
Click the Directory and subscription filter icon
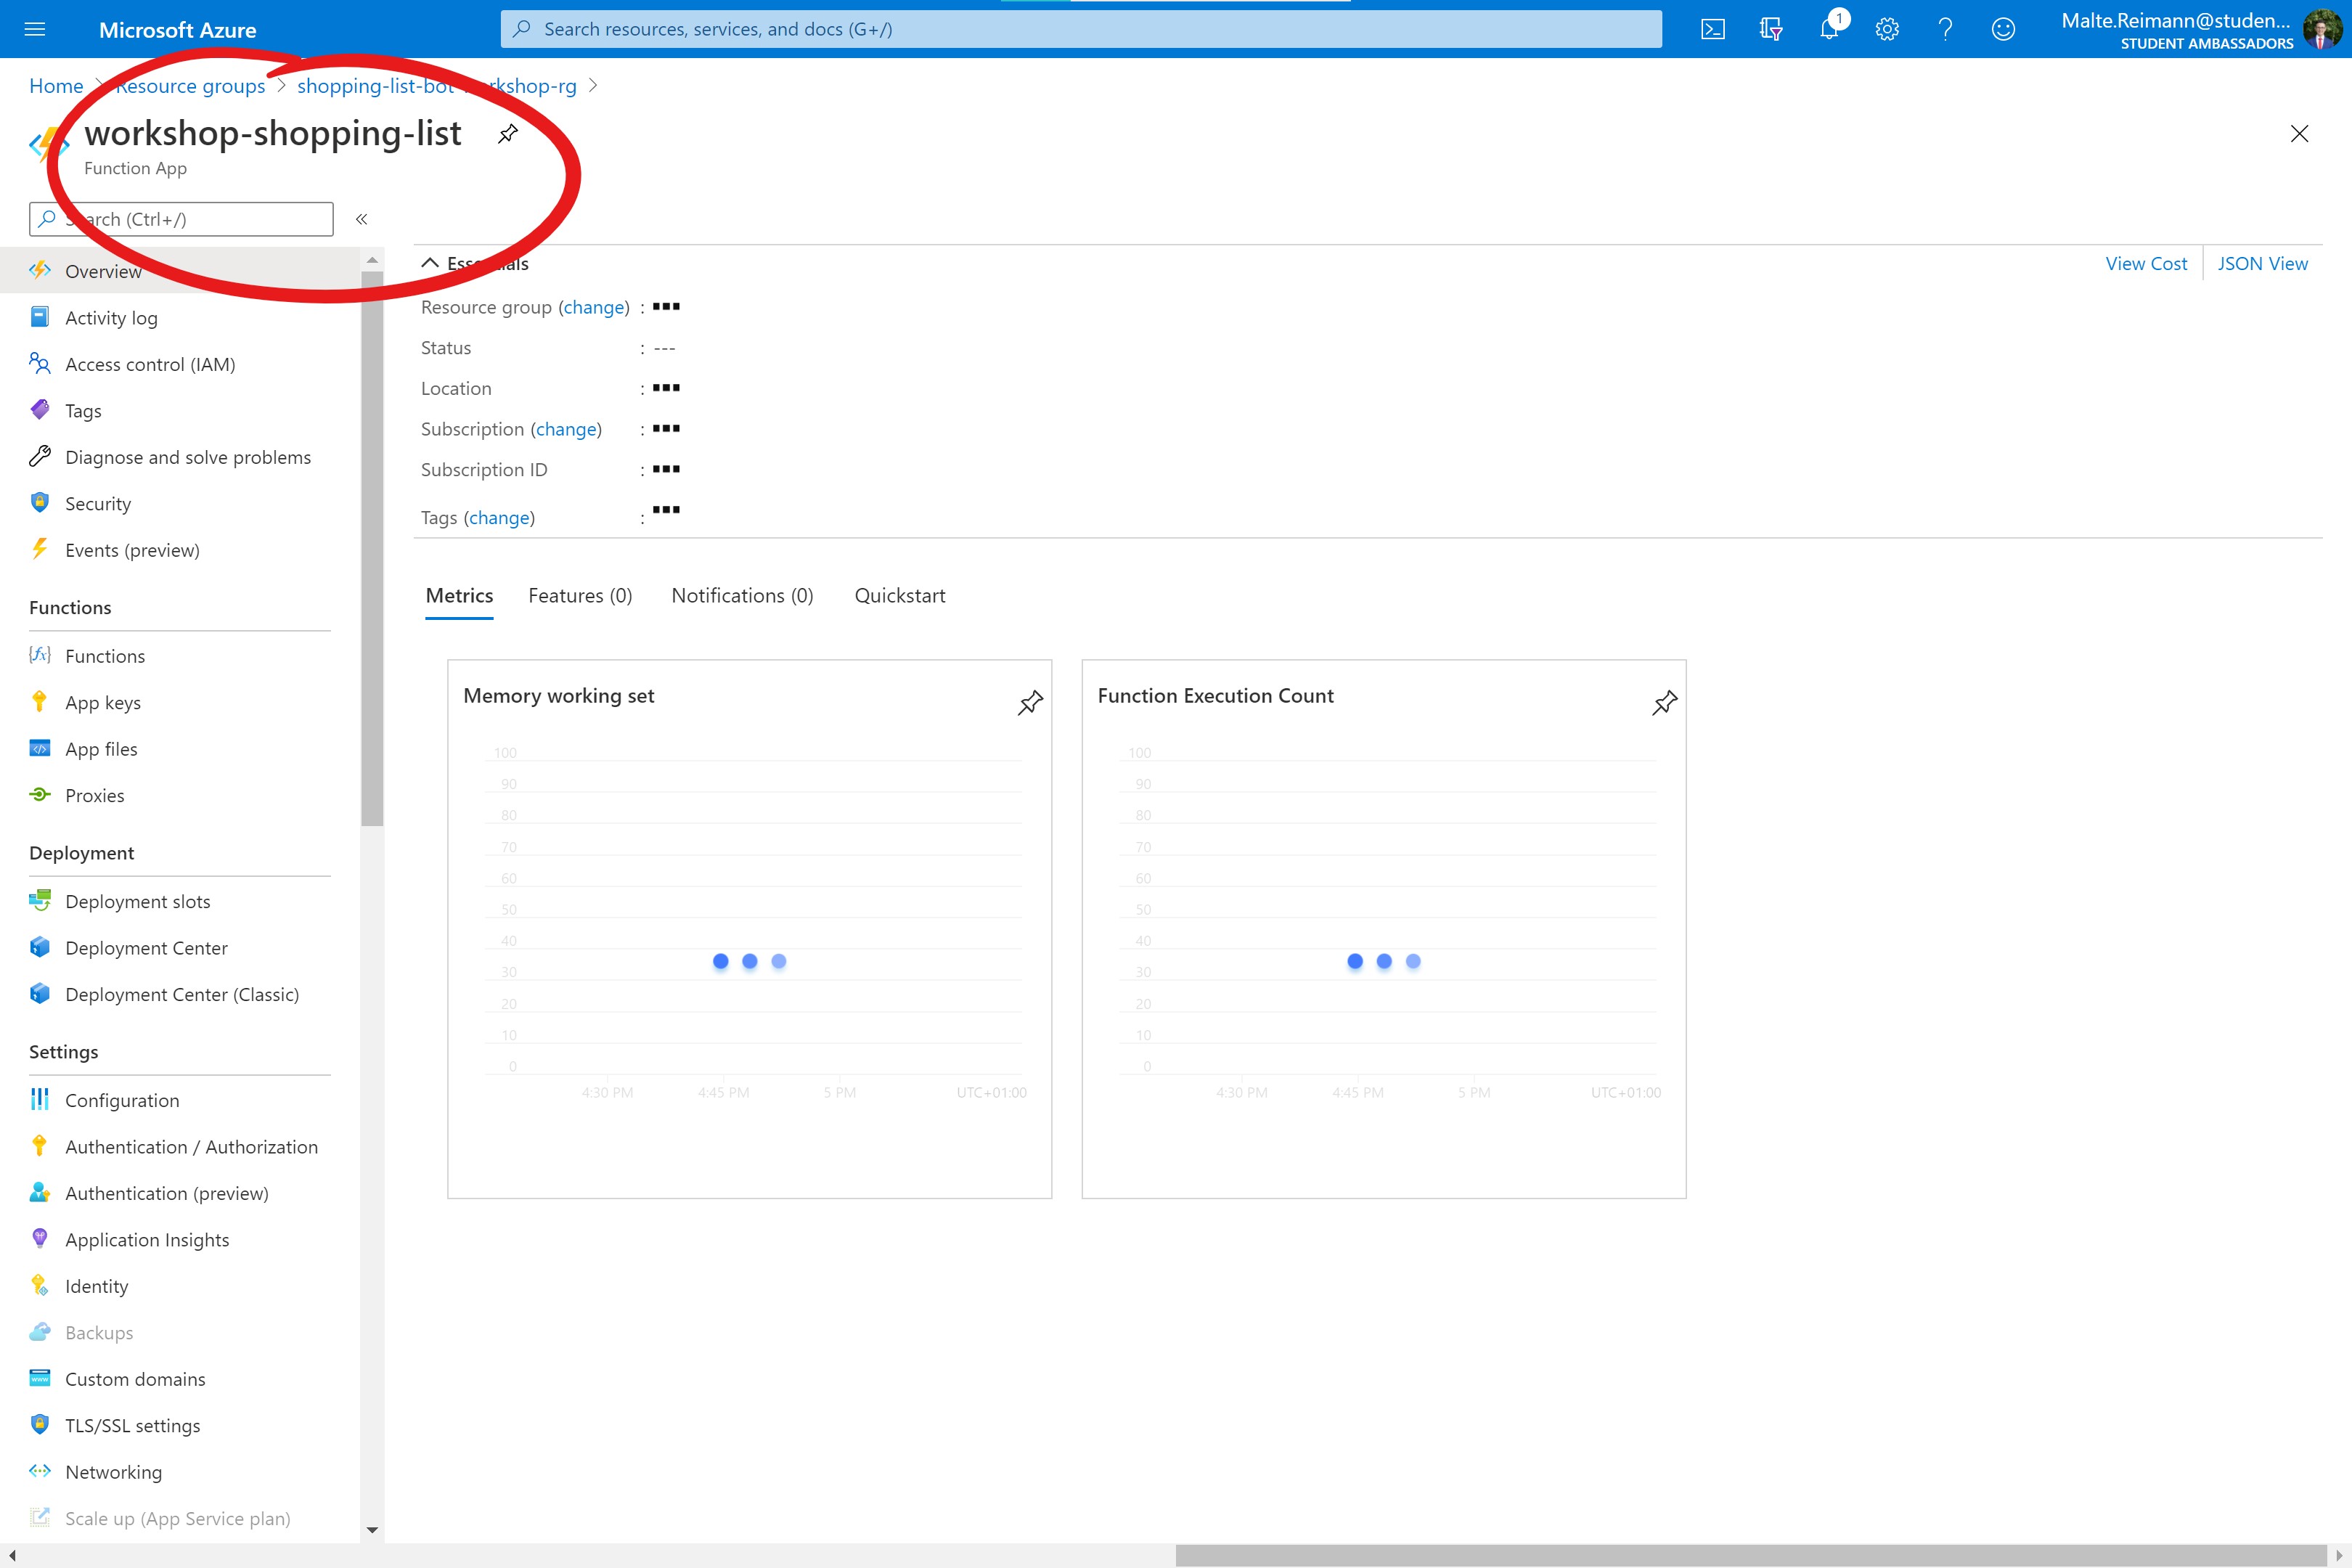1770,29
